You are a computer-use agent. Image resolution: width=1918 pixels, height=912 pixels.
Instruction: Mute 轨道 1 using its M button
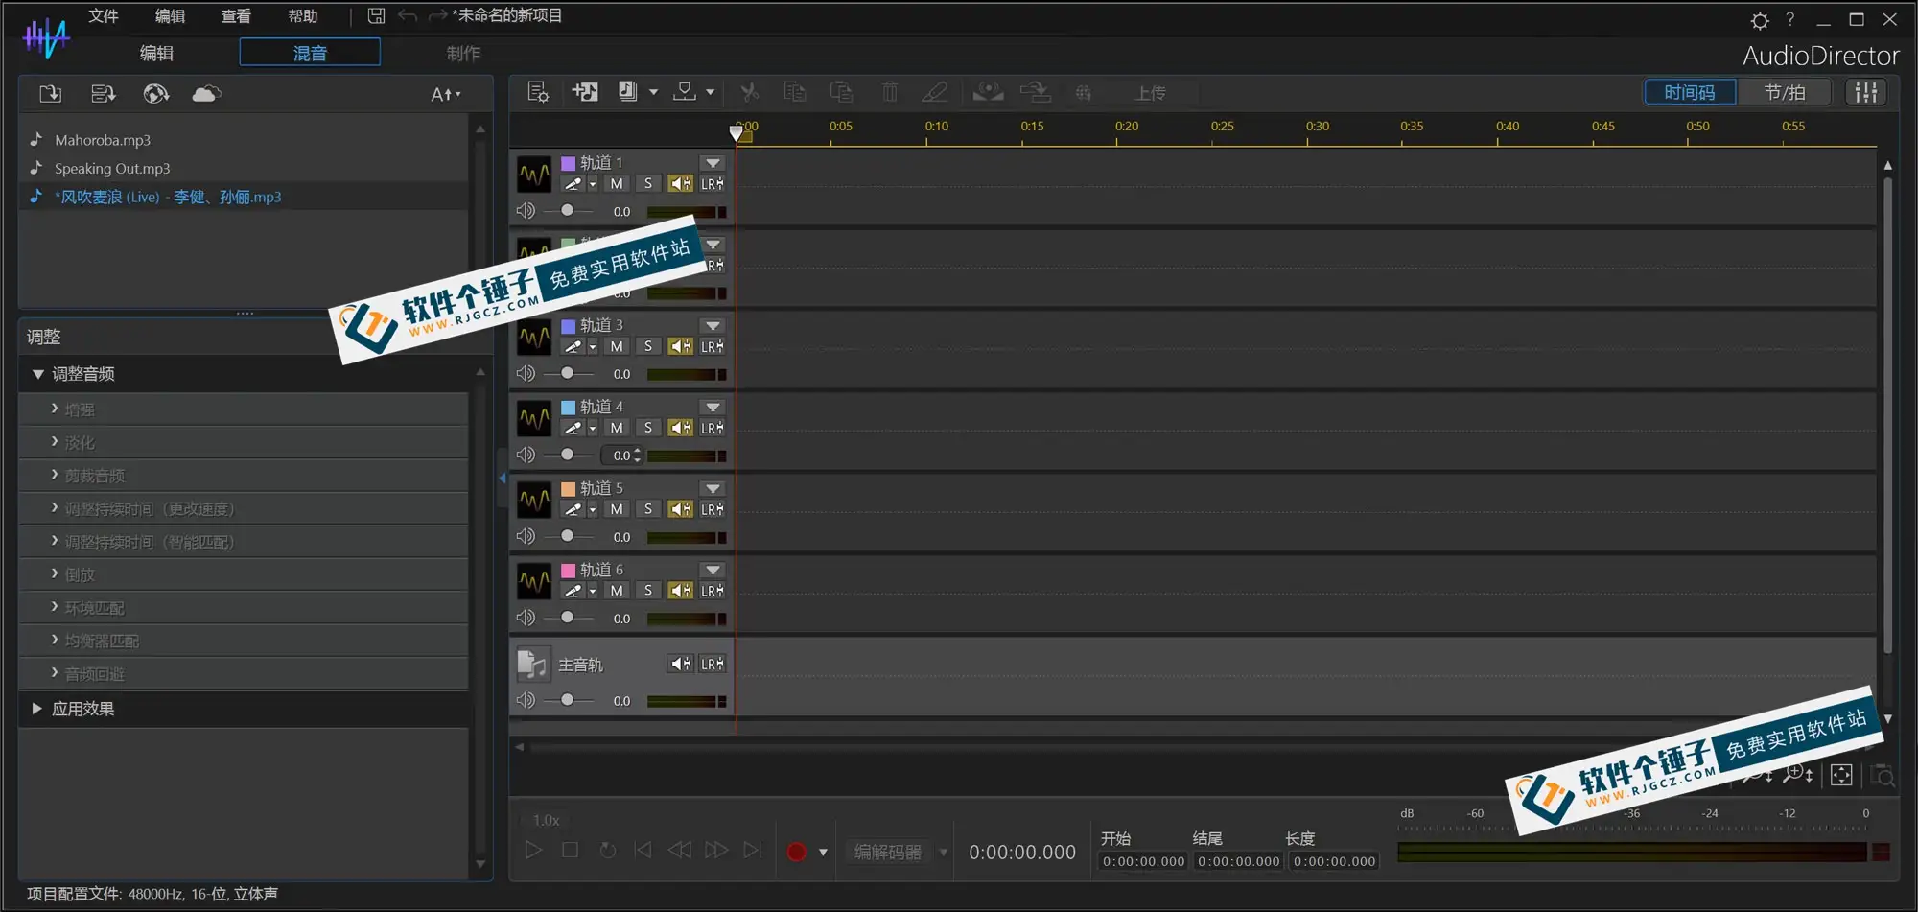point(616,183)
